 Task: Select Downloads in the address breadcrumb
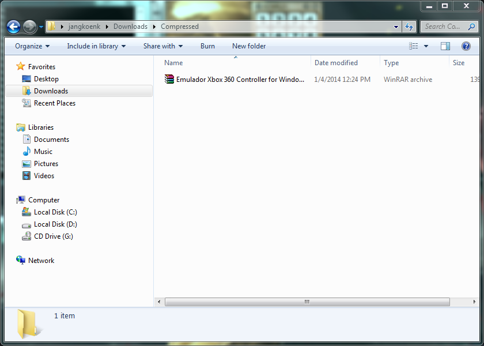[130, 27]
